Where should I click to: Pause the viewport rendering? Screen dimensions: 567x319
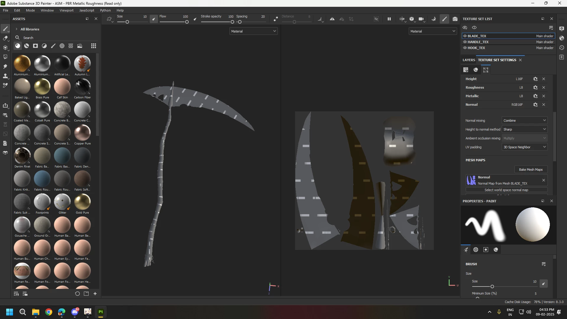click(x=389, y=19)
